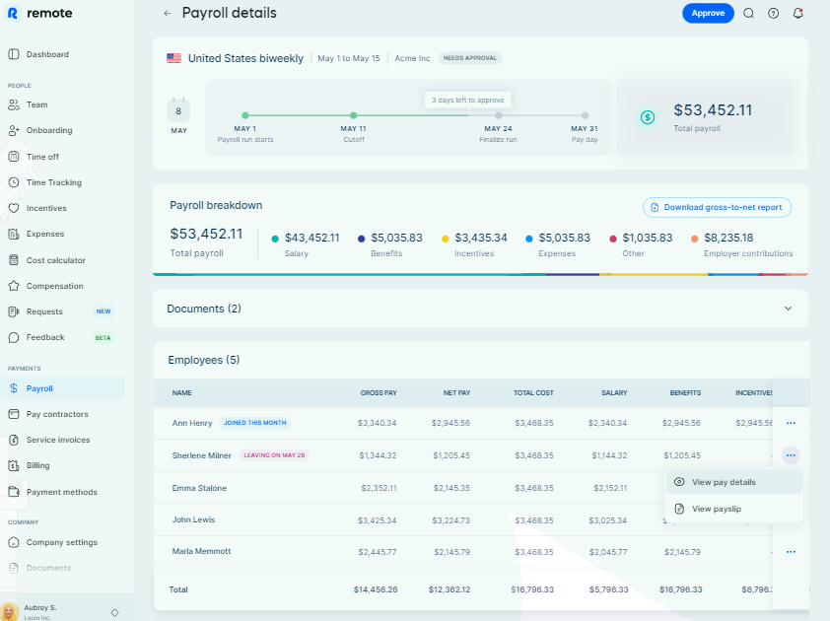Open the notifications bell icon

[x=798, y=13]
